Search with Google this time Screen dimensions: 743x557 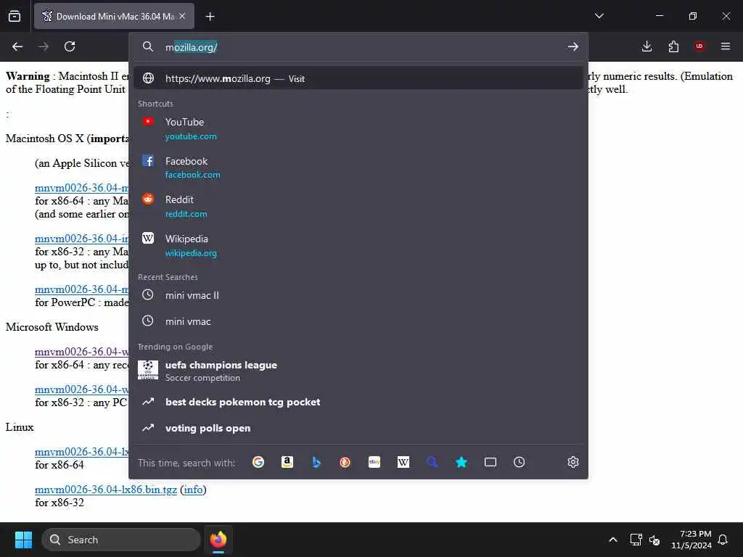tap(258, 462)
